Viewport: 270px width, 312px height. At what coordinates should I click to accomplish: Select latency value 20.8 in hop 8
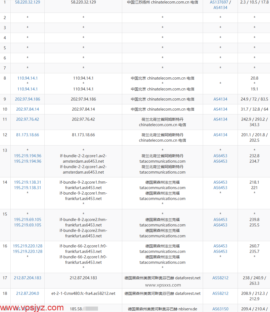[254, 78]
